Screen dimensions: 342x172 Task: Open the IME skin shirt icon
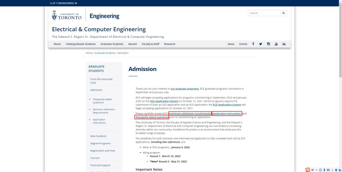click(x=336, y=170)
